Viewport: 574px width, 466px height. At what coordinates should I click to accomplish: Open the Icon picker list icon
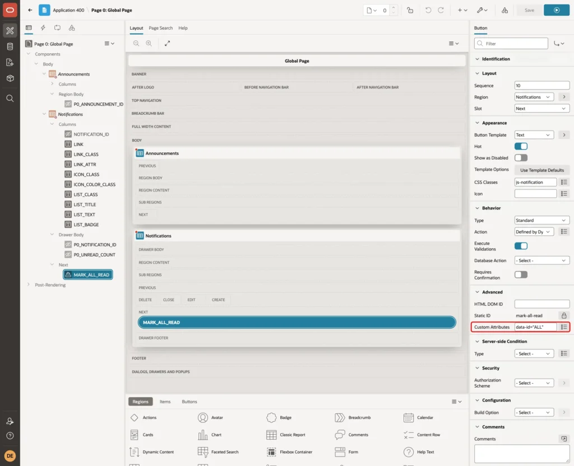564,193
